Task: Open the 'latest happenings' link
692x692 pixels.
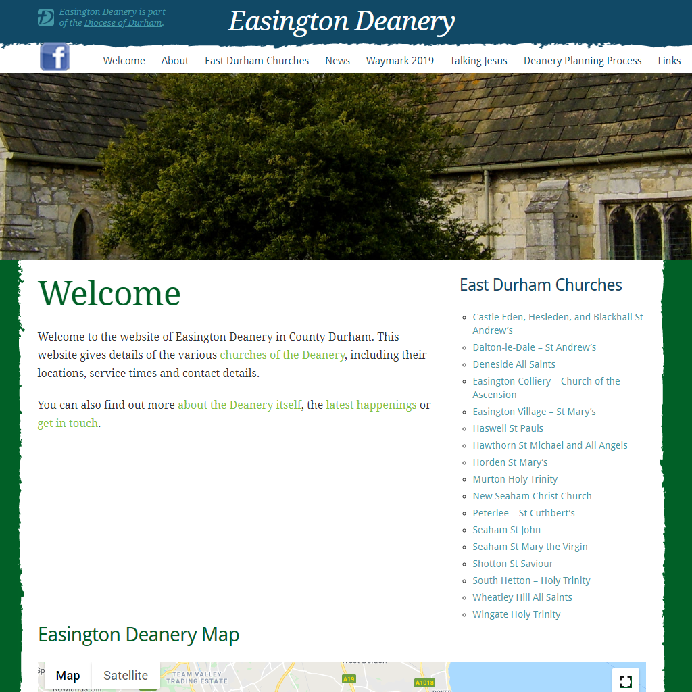Action: (x=371, y=405)
